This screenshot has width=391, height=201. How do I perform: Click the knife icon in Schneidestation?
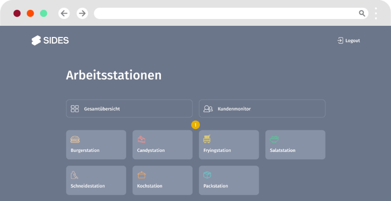pyautogui.click(x=74, y=175)
